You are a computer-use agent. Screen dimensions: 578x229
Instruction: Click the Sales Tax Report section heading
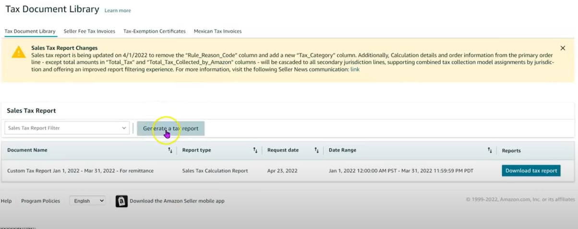[31, 110]
